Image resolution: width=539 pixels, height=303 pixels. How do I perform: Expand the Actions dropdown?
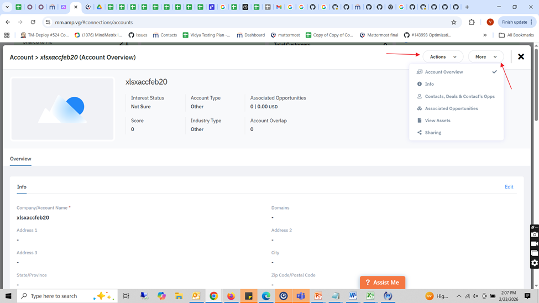pos(443,57)
